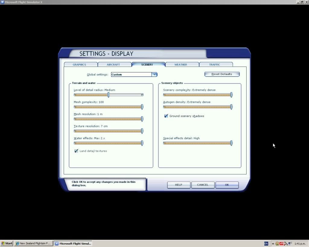
Task: Switch to New Zealand Flightsim browser window
Action: point(33,243)
